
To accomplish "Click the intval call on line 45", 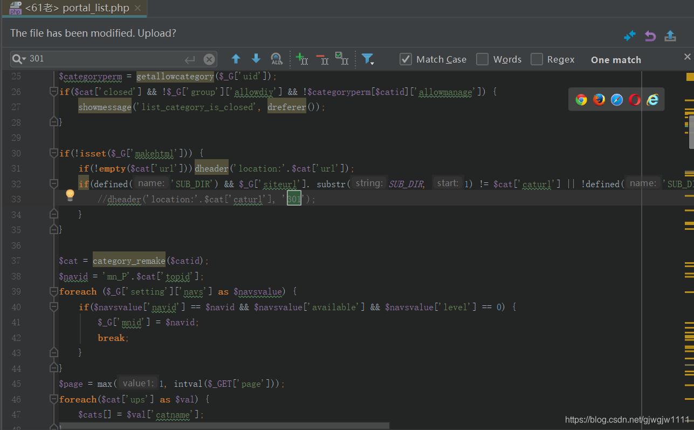I will click(x=188, y=384).
